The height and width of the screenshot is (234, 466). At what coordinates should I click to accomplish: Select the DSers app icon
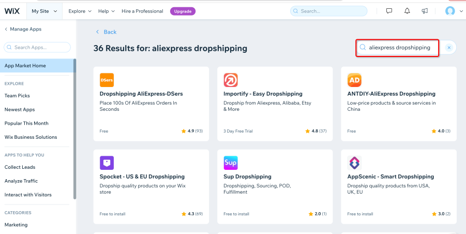(107, 80)
